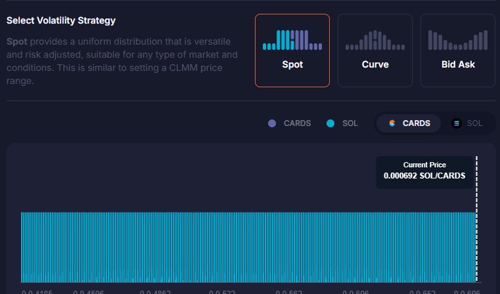Click the purple CARDS legend dot
Viewport: 500px width, 294px height.
point(272,123)
